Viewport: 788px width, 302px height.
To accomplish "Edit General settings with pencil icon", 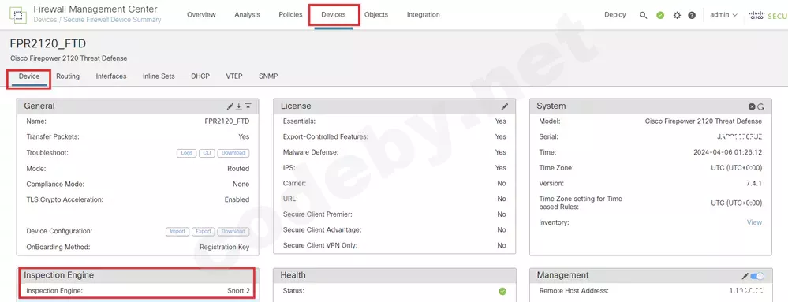I will click(x=230, y=106).
